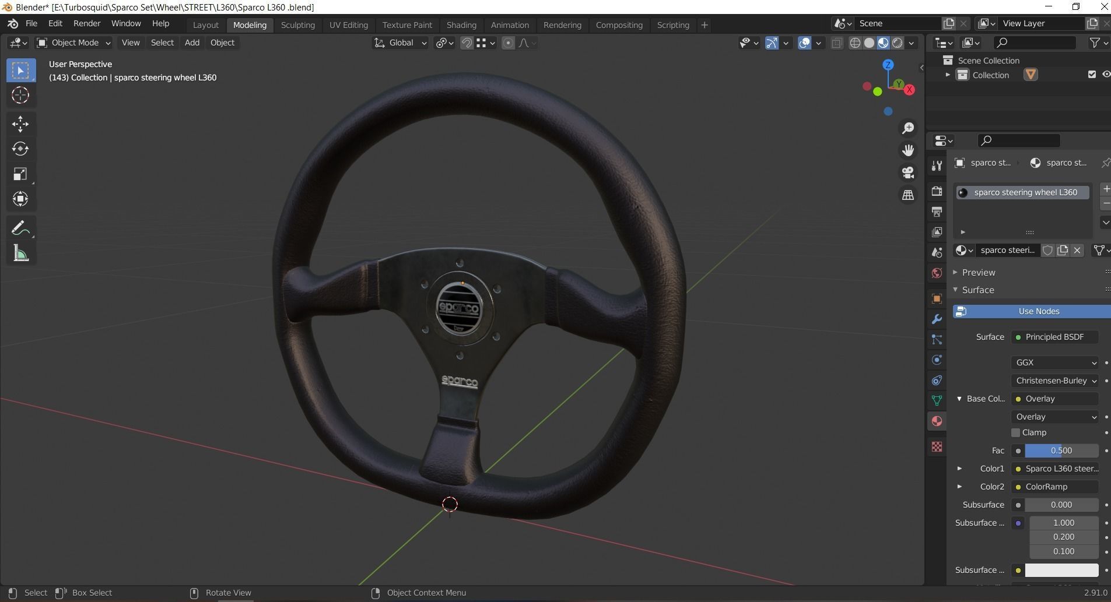Select the Annotate tool
The width and height of the screenshot is (1111, 602).
click(x=20, y=228)
